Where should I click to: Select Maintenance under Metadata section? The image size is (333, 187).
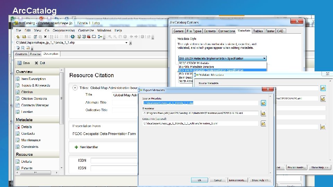31,140
